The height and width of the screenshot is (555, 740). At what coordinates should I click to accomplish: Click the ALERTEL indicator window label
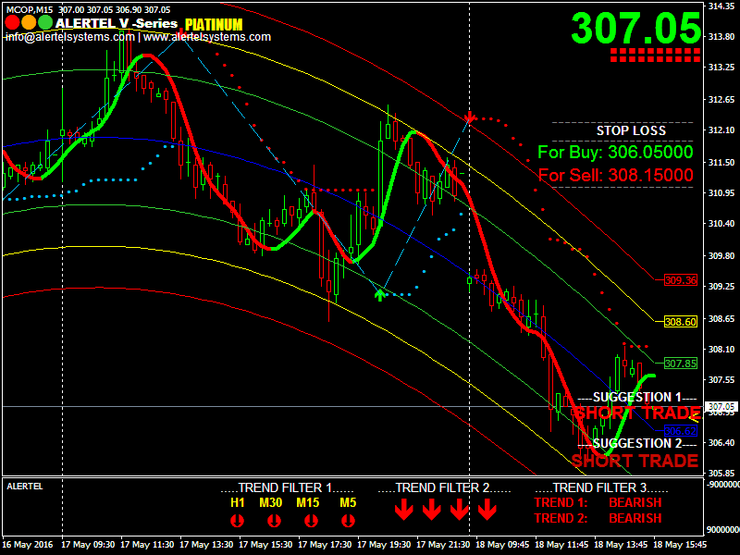[25, 487]
